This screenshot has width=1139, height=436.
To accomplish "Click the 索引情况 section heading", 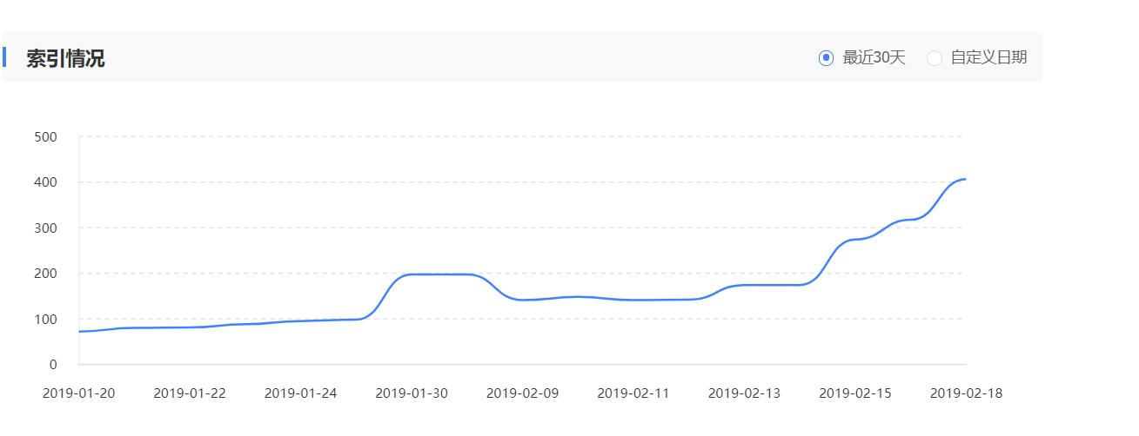I will [65, 59].
